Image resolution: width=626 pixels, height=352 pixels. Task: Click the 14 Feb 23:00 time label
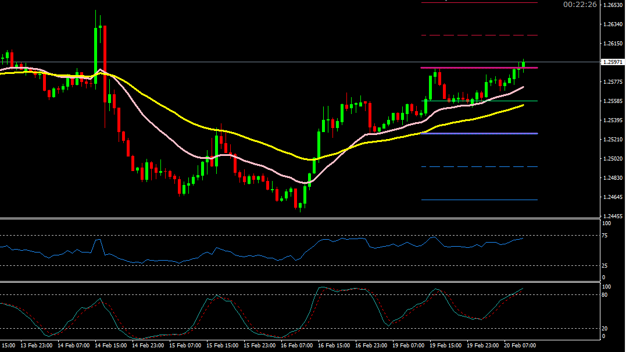pos(148,345)
